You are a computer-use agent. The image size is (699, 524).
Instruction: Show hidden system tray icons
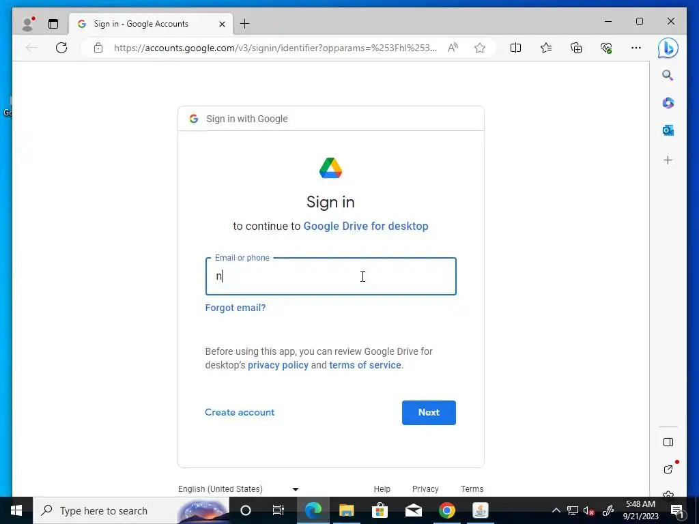556,510
